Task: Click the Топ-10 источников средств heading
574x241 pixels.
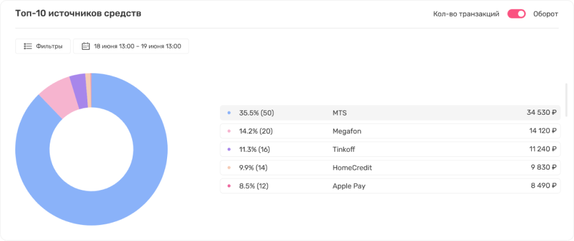Action: pos(78,13)
